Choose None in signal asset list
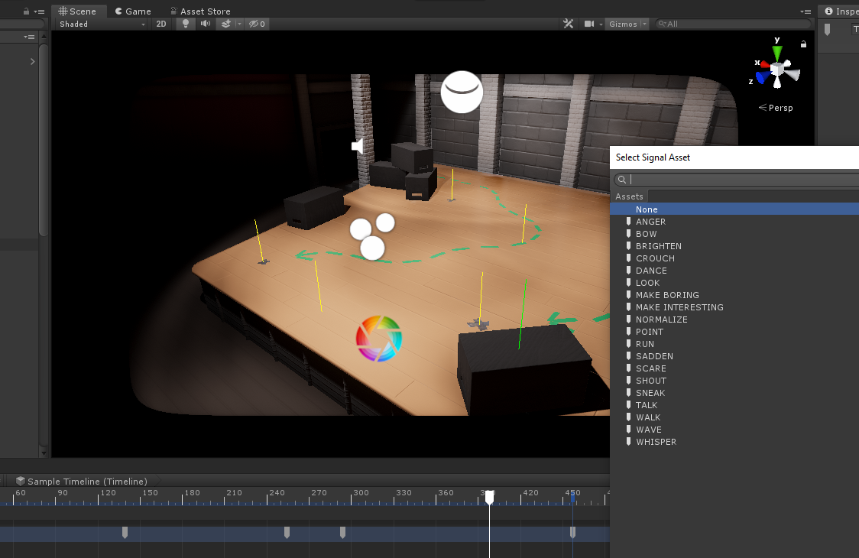859x558 pixels. 734,209
